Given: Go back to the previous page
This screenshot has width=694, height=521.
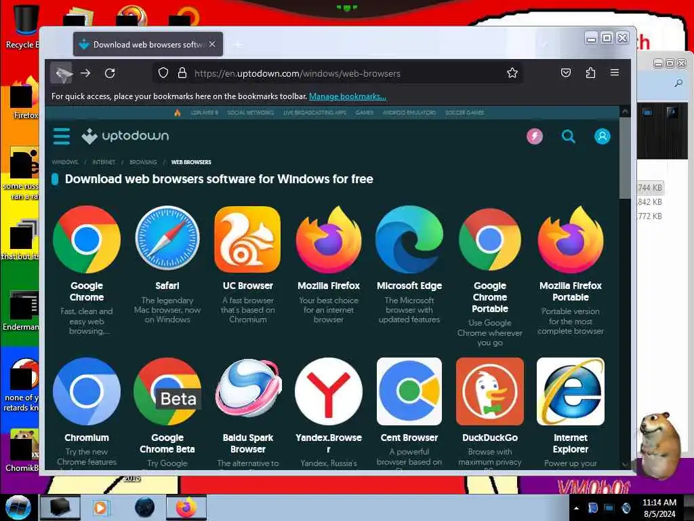Looking at the screenshot, I should pos(62,73).
